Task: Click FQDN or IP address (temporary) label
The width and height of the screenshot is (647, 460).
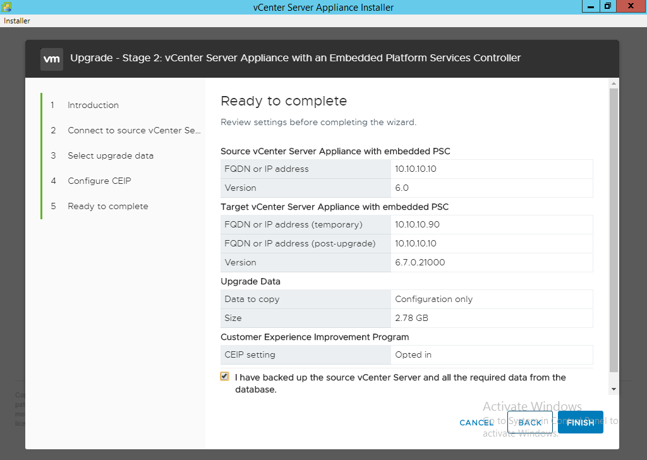Action: click(x=293, y=224)
